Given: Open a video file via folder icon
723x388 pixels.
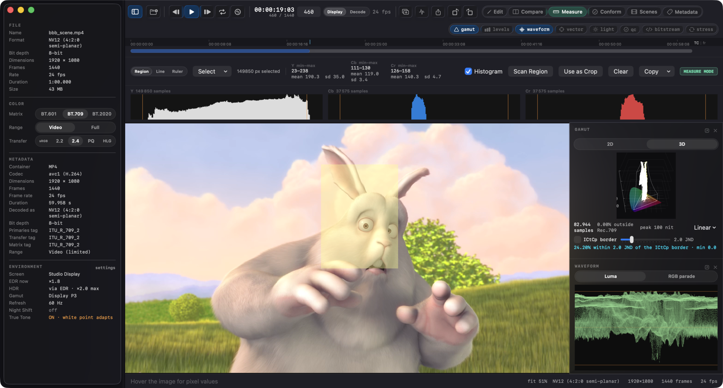Looking at the screenshot, I should pyautogui.click(x=154, y=12).
